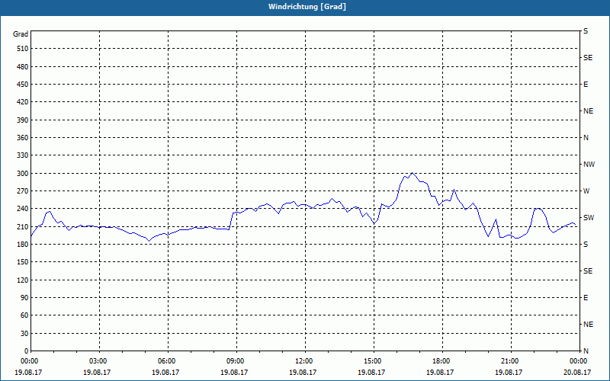This screenshot has height=381, width=610.
Task: Select the 450 degree axis label
Action: click(x=22, y=85)
